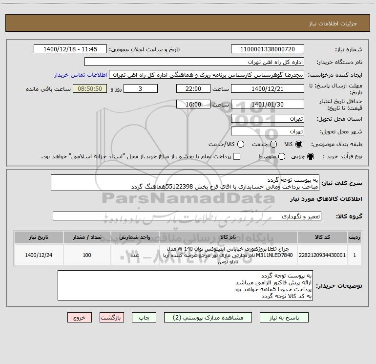Screen dimensions: 376x364
Task: Select the کالا radio button
Action: 299,144
